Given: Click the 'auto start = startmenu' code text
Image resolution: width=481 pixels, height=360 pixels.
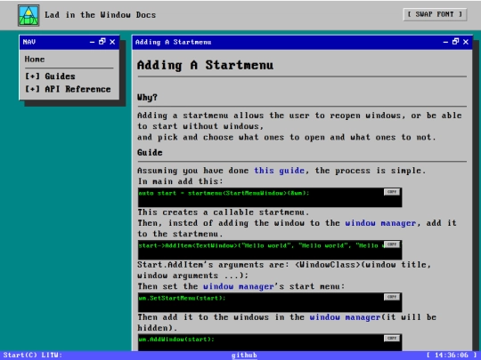Looking at the screenshot, I should tap(224, 193).
